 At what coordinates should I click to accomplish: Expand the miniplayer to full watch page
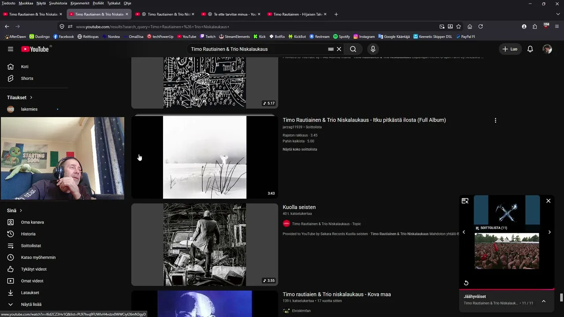click(465, 201)
